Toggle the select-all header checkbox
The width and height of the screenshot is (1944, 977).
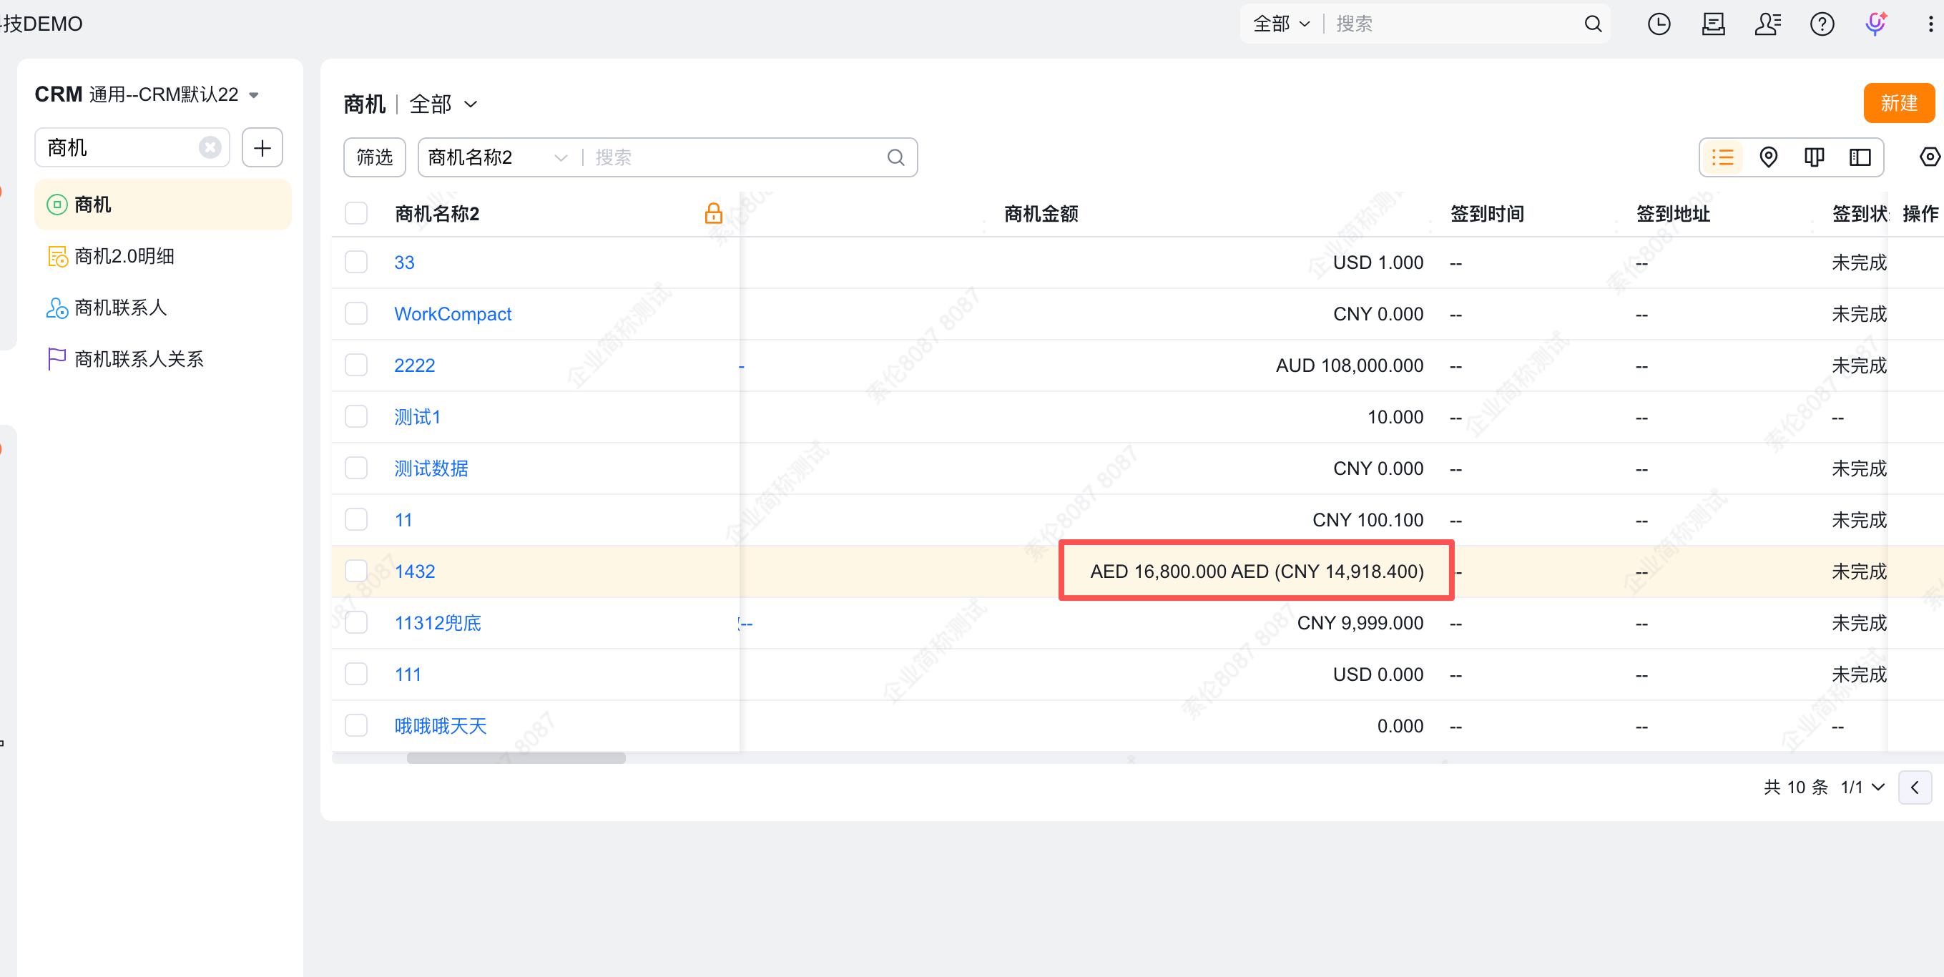[x=356, y=214]
